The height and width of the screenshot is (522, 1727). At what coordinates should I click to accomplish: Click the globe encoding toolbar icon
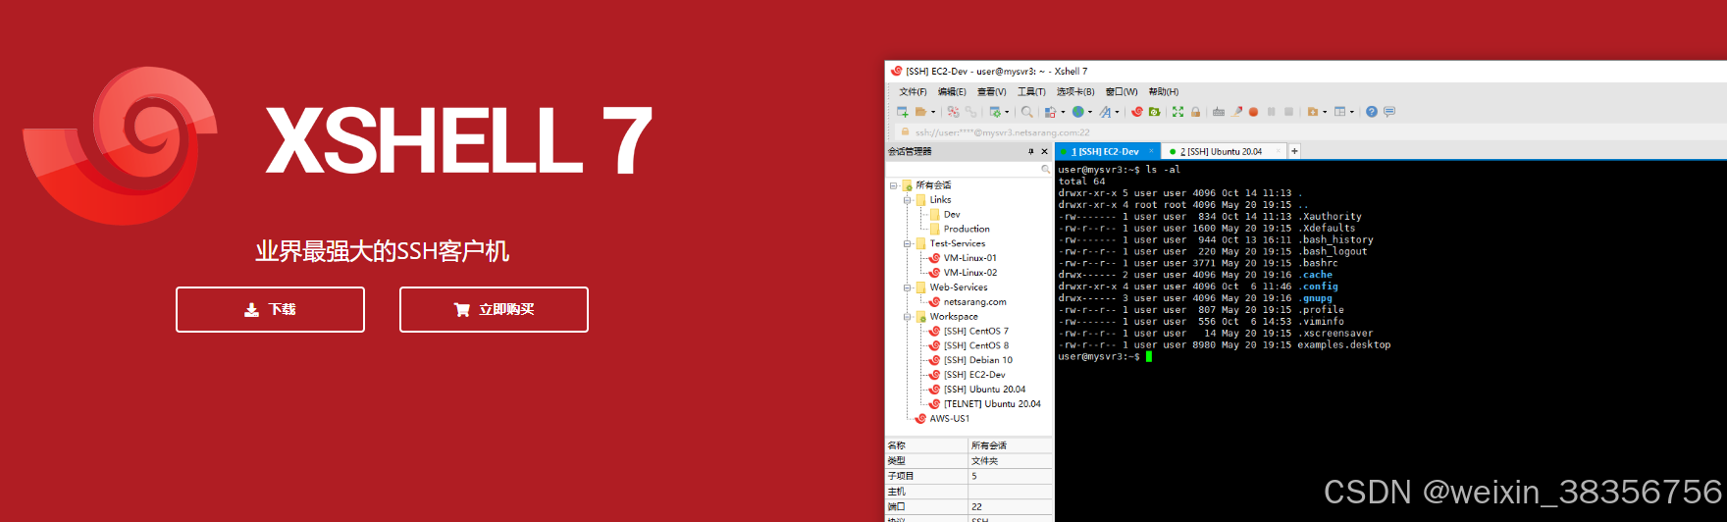(x=1077, y=112)
